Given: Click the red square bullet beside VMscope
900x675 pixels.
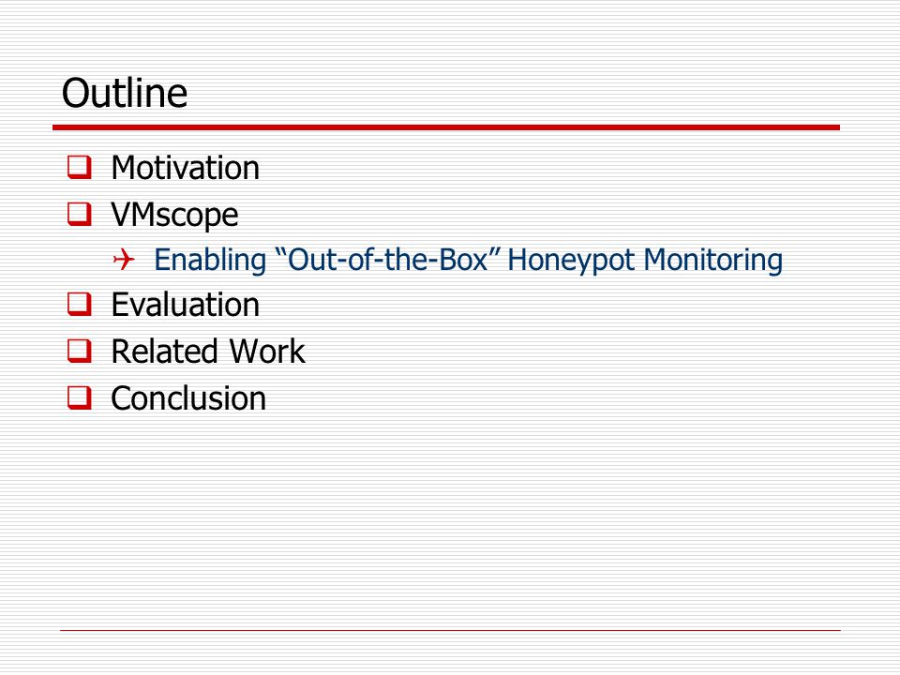Looking at the screenshot, I should coord(79,214).
